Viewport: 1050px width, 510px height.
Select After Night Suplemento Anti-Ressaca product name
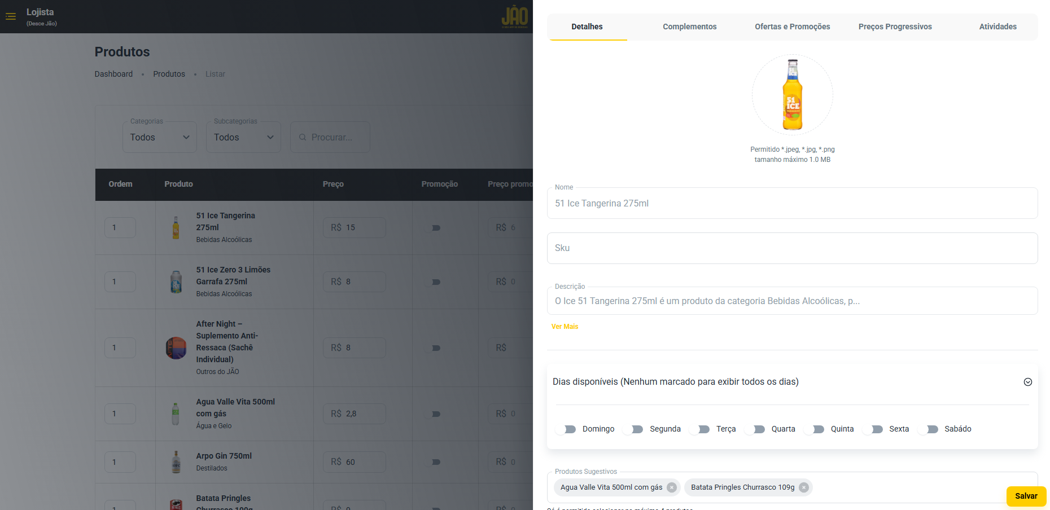point(227,342)
